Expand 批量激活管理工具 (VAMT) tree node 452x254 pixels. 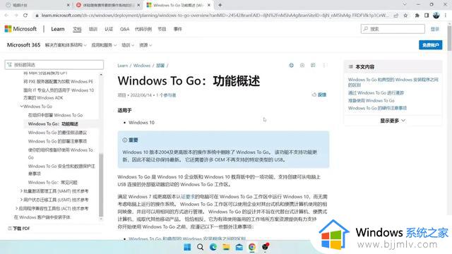point(21,191)
